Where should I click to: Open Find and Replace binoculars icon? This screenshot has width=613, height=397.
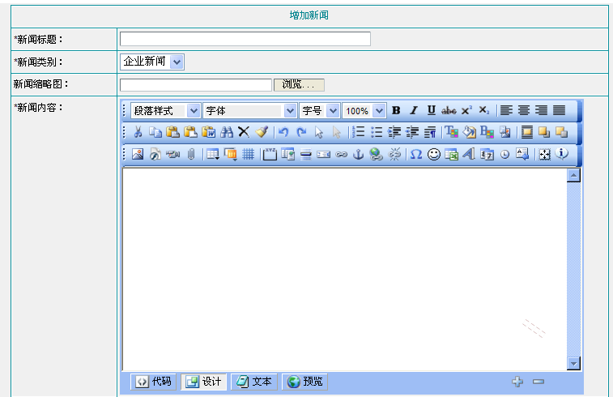click(227, 132)
